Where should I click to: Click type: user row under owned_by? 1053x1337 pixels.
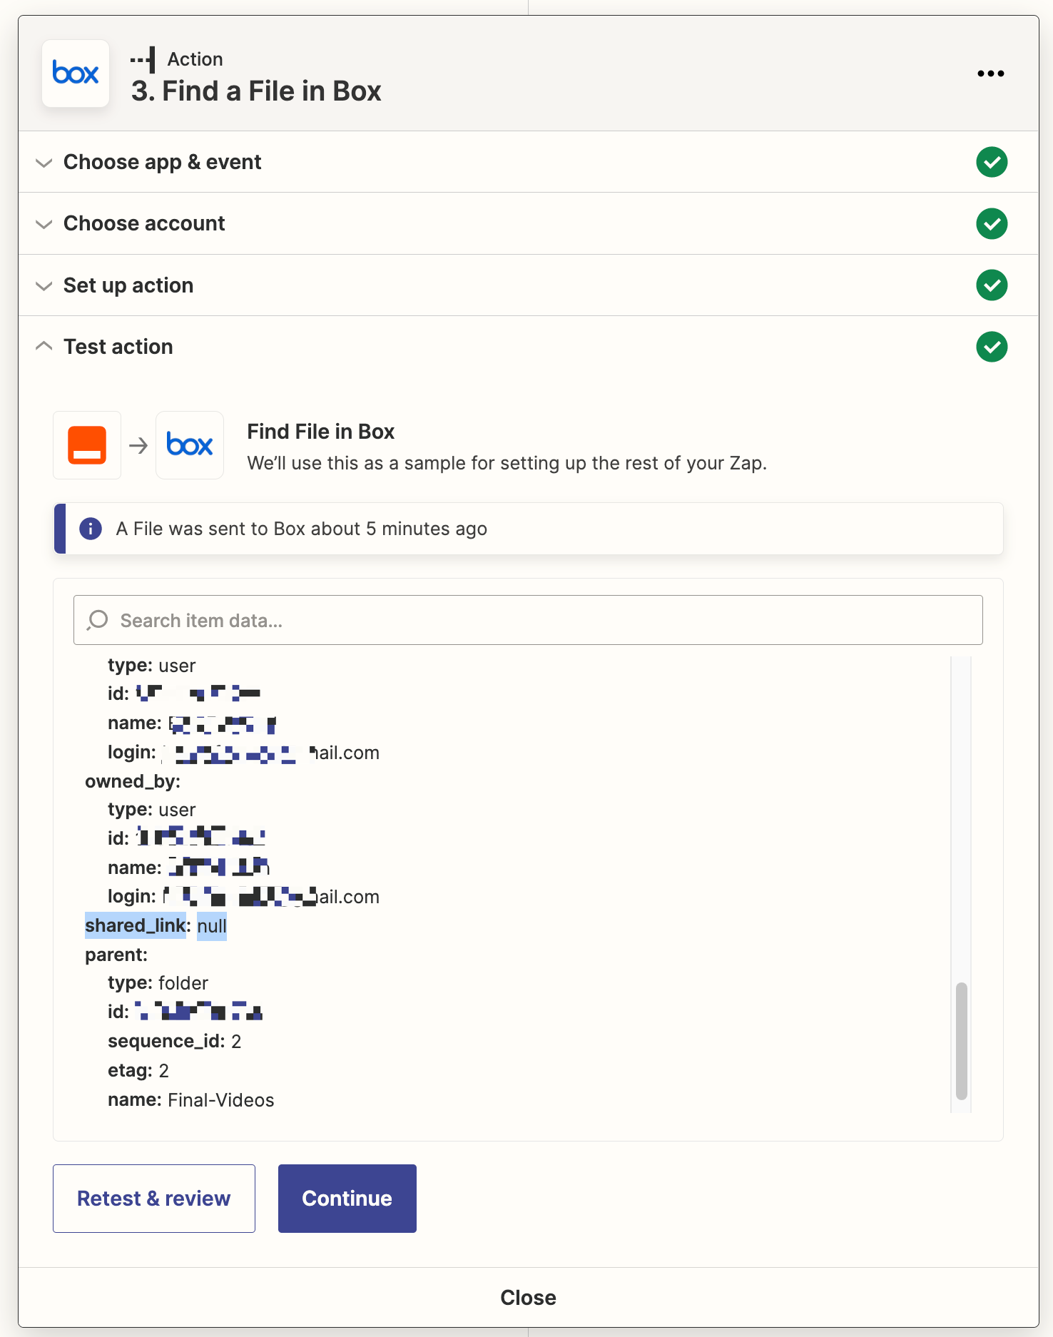pyautogui.click(x=151, y=809)
